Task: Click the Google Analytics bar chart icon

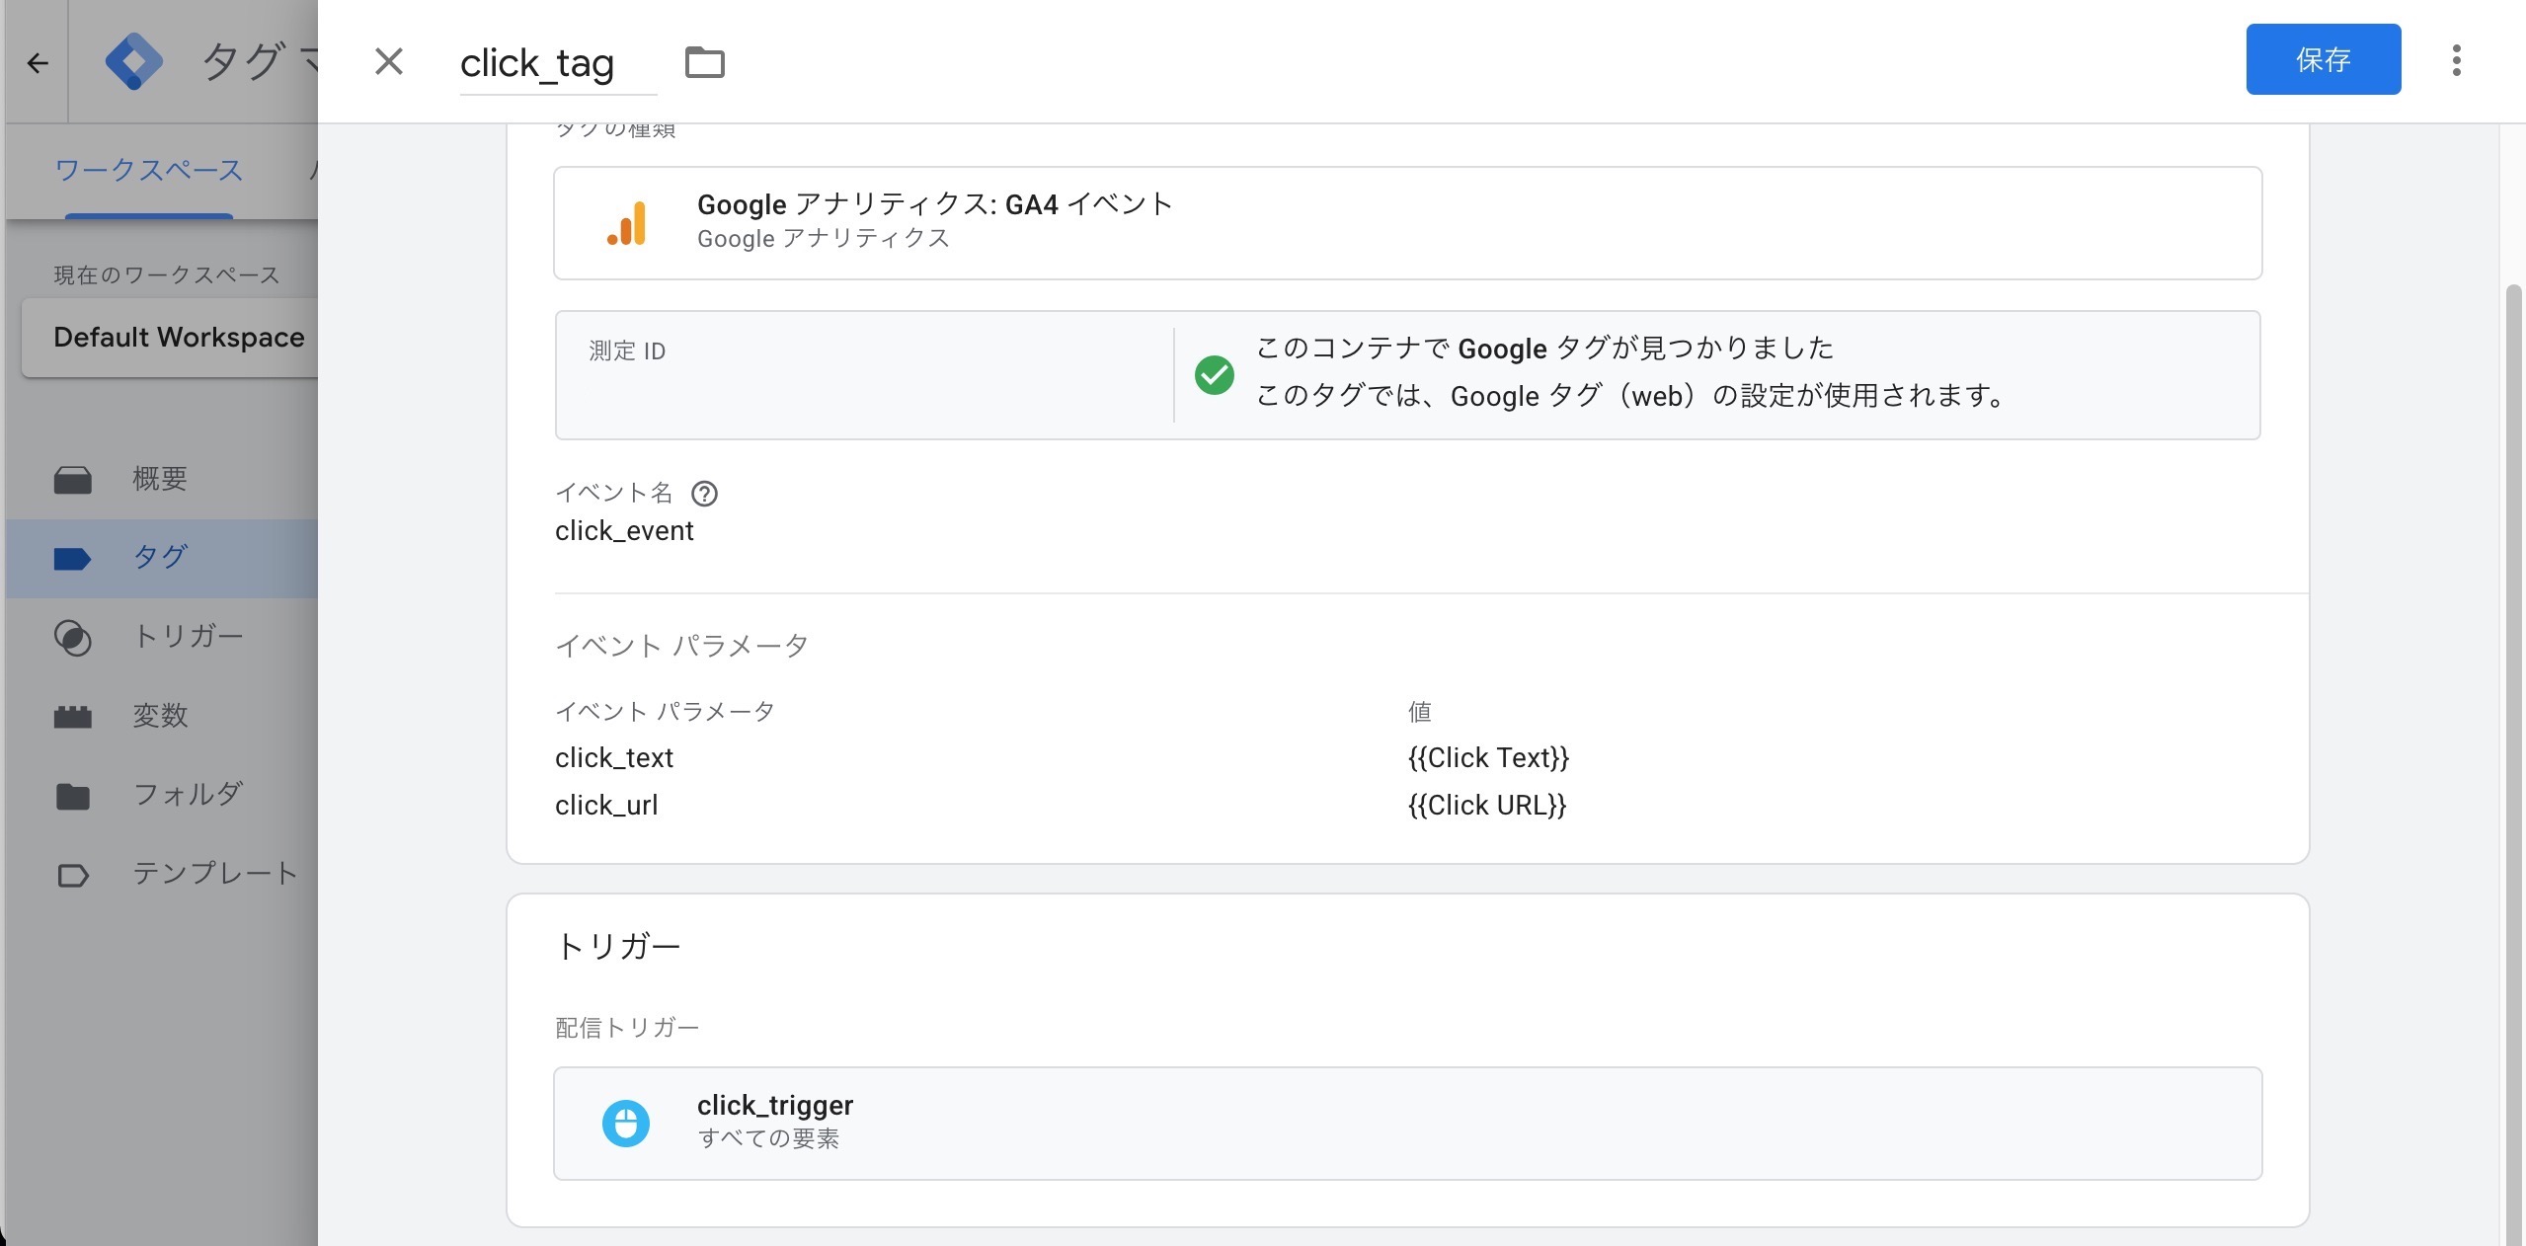Action: tap(626, 223)
